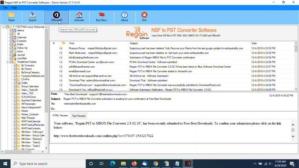
Task: Click folder tree vertical scrollbar thumb
Action: pyautogui.click(x=46, y=70)
